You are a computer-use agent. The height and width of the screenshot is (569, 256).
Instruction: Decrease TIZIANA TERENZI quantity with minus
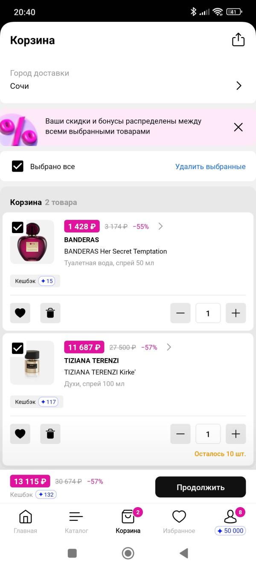click(x=180, y=434)
